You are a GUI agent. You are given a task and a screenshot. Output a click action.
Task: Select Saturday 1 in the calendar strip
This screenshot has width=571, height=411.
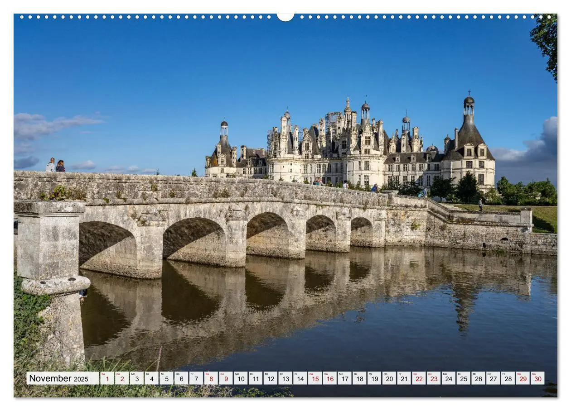[x=107, y=378]
